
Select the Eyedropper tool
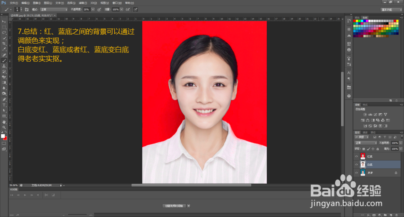pos(4,49)
